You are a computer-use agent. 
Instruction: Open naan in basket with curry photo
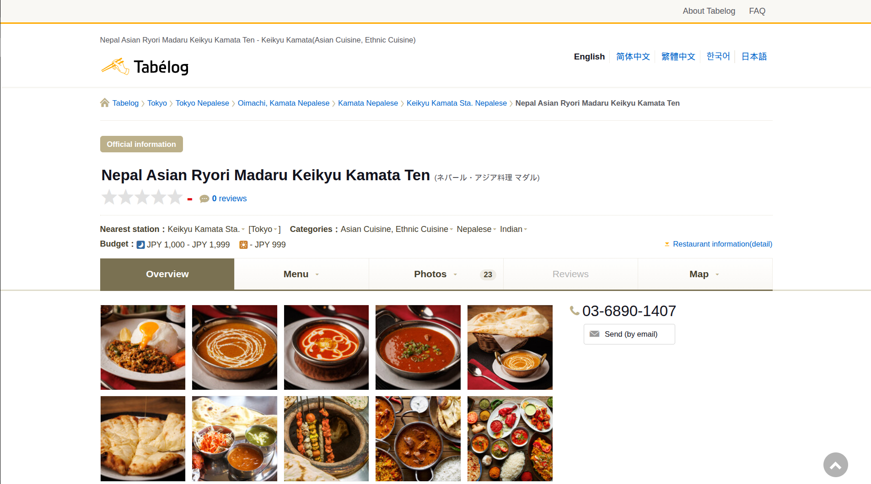[510, 347]
